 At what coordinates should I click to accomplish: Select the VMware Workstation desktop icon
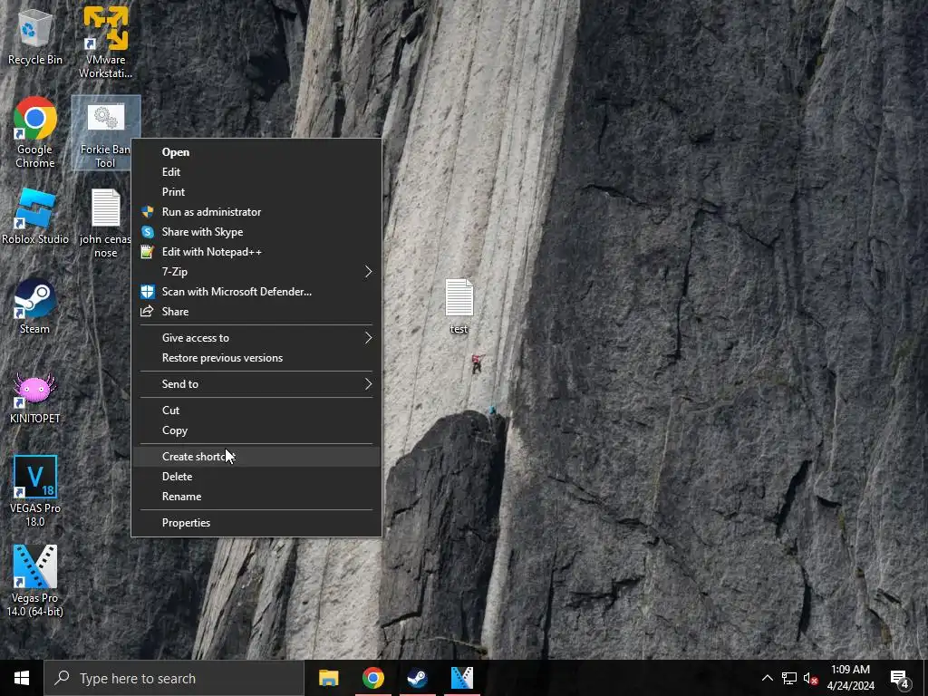pyautogui.click(x=105, y=43)
